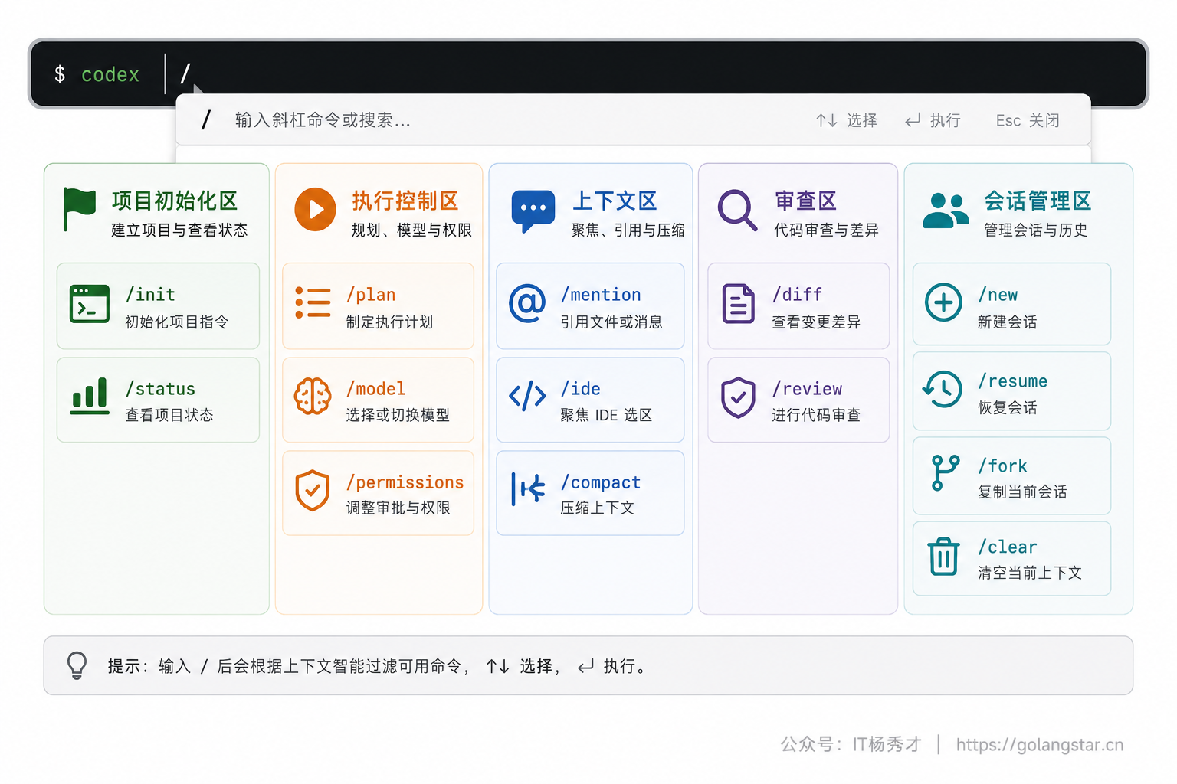Click the 压缩上下文 description
Image resolution: width=1177 pixels, height=784 pixels.
click(x=597, y=508)
